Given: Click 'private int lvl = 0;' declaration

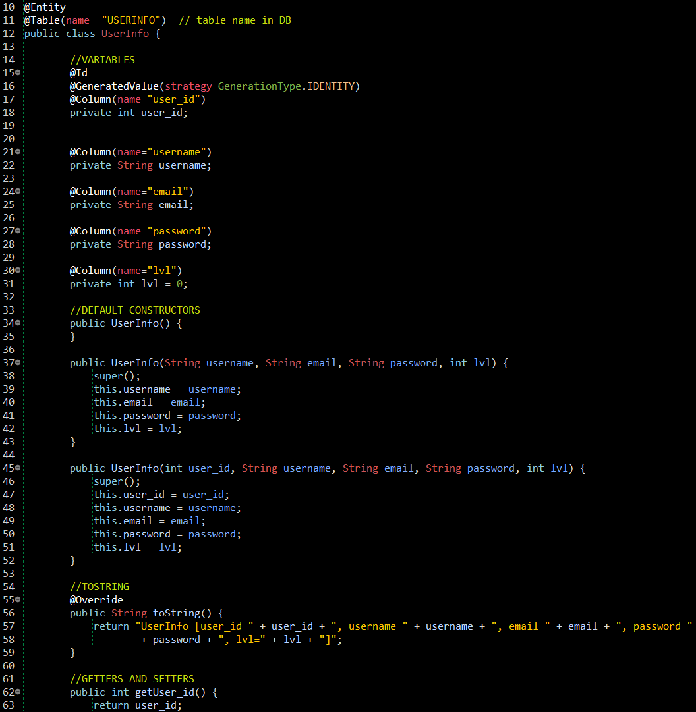Looking at the screenshot, I should (x=129, y=284).
